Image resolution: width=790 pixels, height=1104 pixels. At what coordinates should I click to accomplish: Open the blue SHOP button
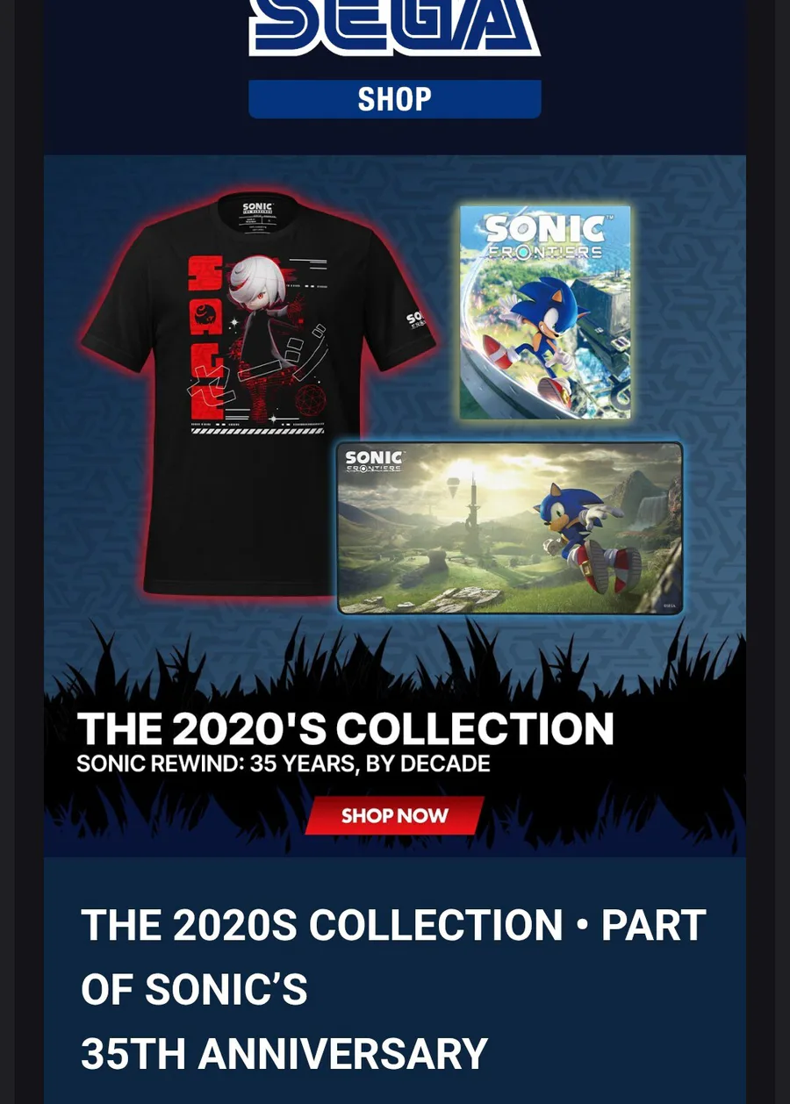pyautogui.click(x=395, y=99)
